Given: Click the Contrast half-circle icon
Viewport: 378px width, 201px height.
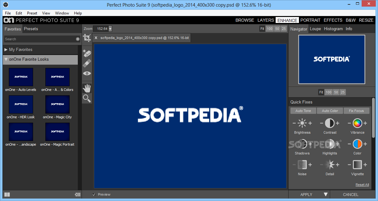Looking at the screenshot, I should click(x=330, y=123).
